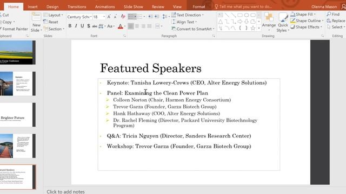Align text right
Screen dimensions: 346x194
click(x=143, y=26)
